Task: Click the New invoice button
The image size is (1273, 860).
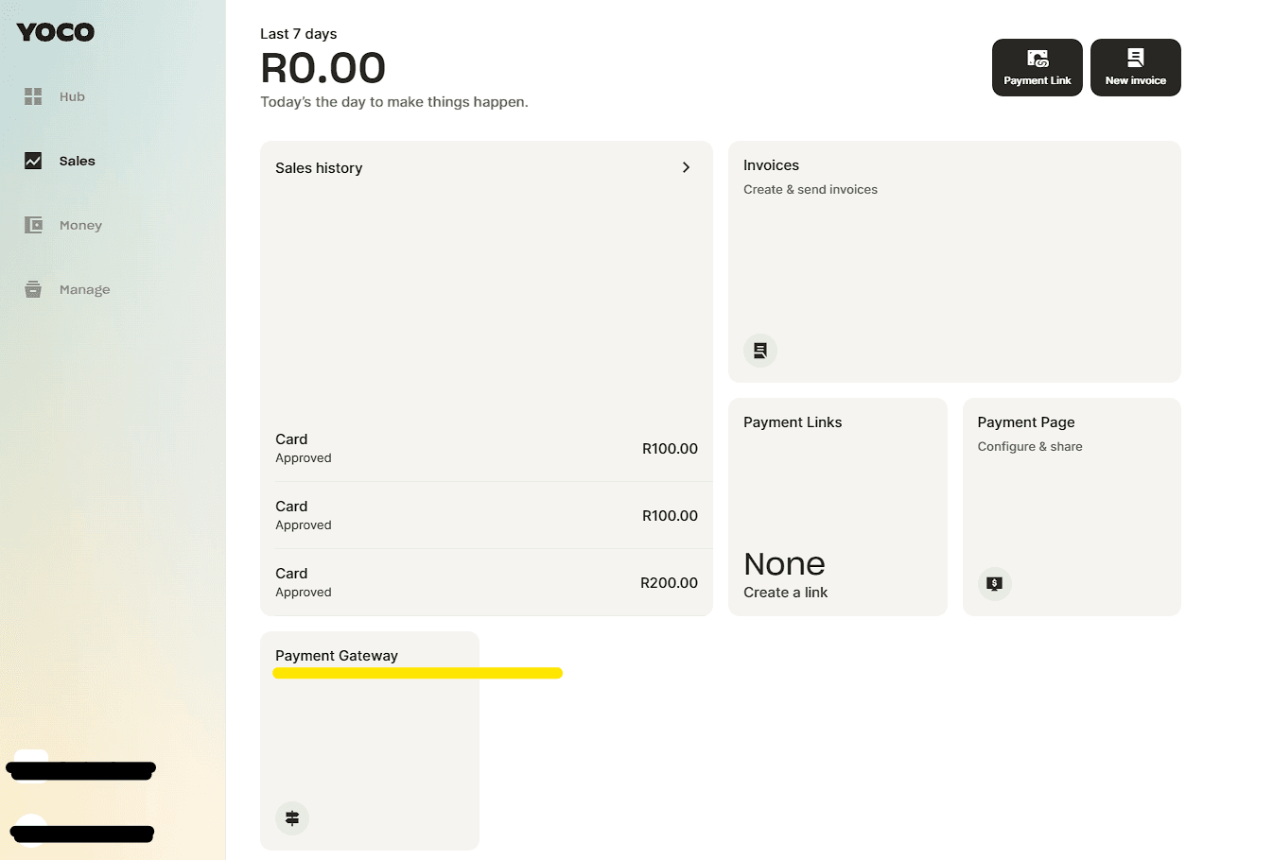Action: (x=1135, y=67)
